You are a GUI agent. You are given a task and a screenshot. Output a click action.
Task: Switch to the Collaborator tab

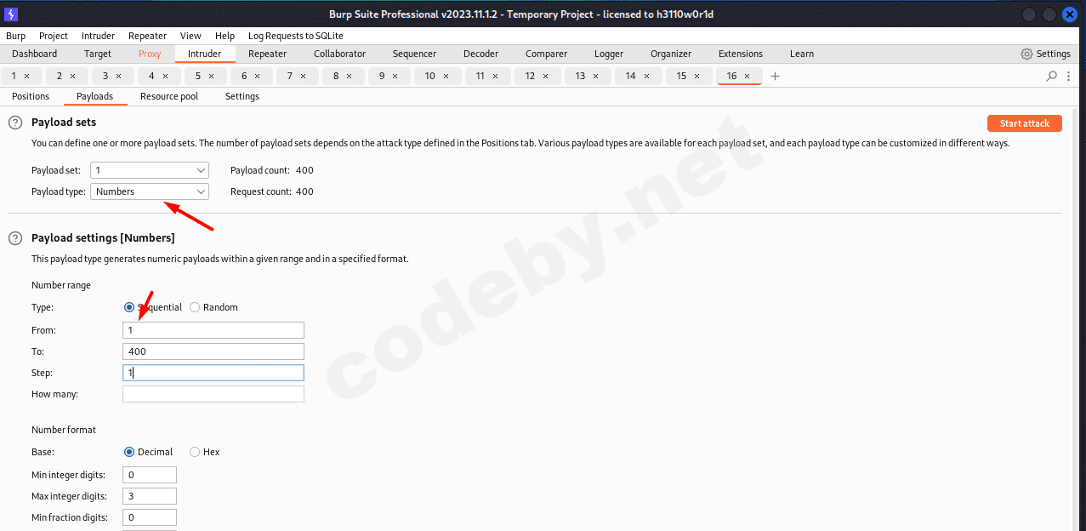tap(339, 54)
